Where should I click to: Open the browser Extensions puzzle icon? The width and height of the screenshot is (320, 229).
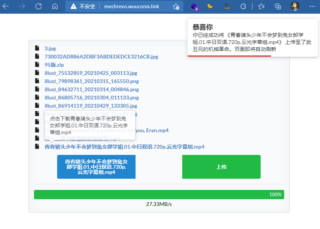point(243,6)
